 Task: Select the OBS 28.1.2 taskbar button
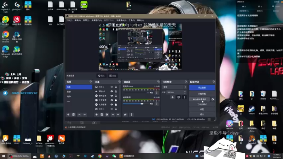click(x=19, y=156)
